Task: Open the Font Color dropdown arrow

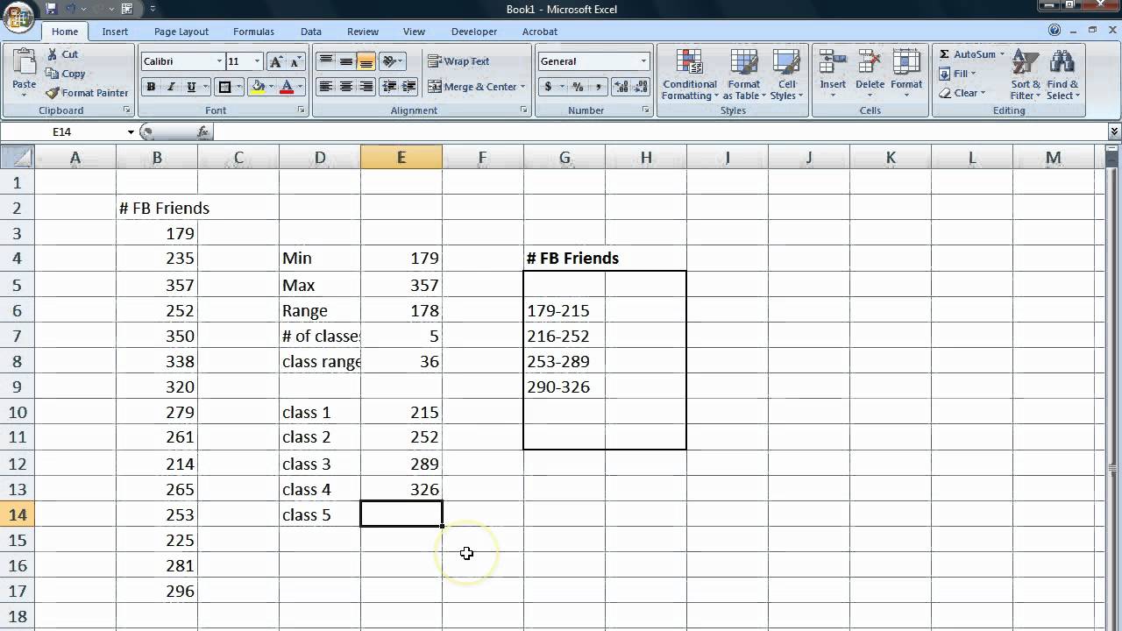Action: [300, 87]
